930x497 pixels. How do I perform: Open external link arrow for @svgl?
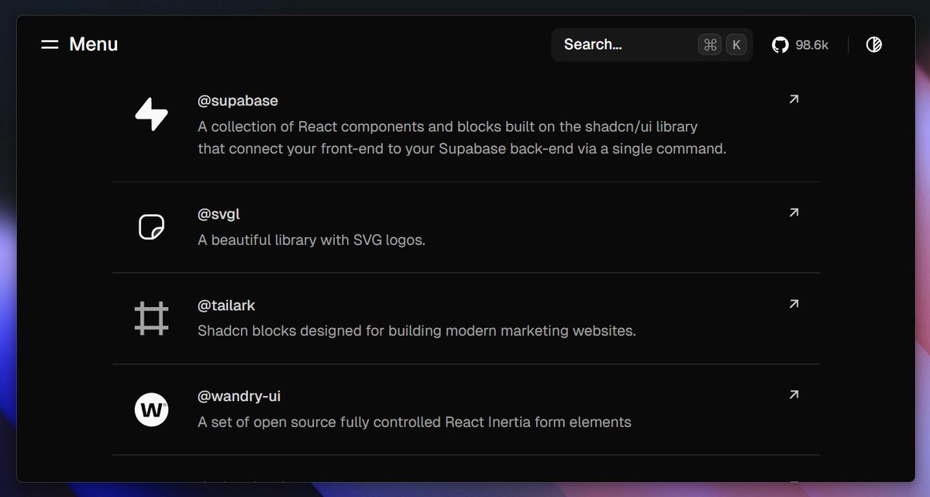pyautogui.click(x=794, y=212)
